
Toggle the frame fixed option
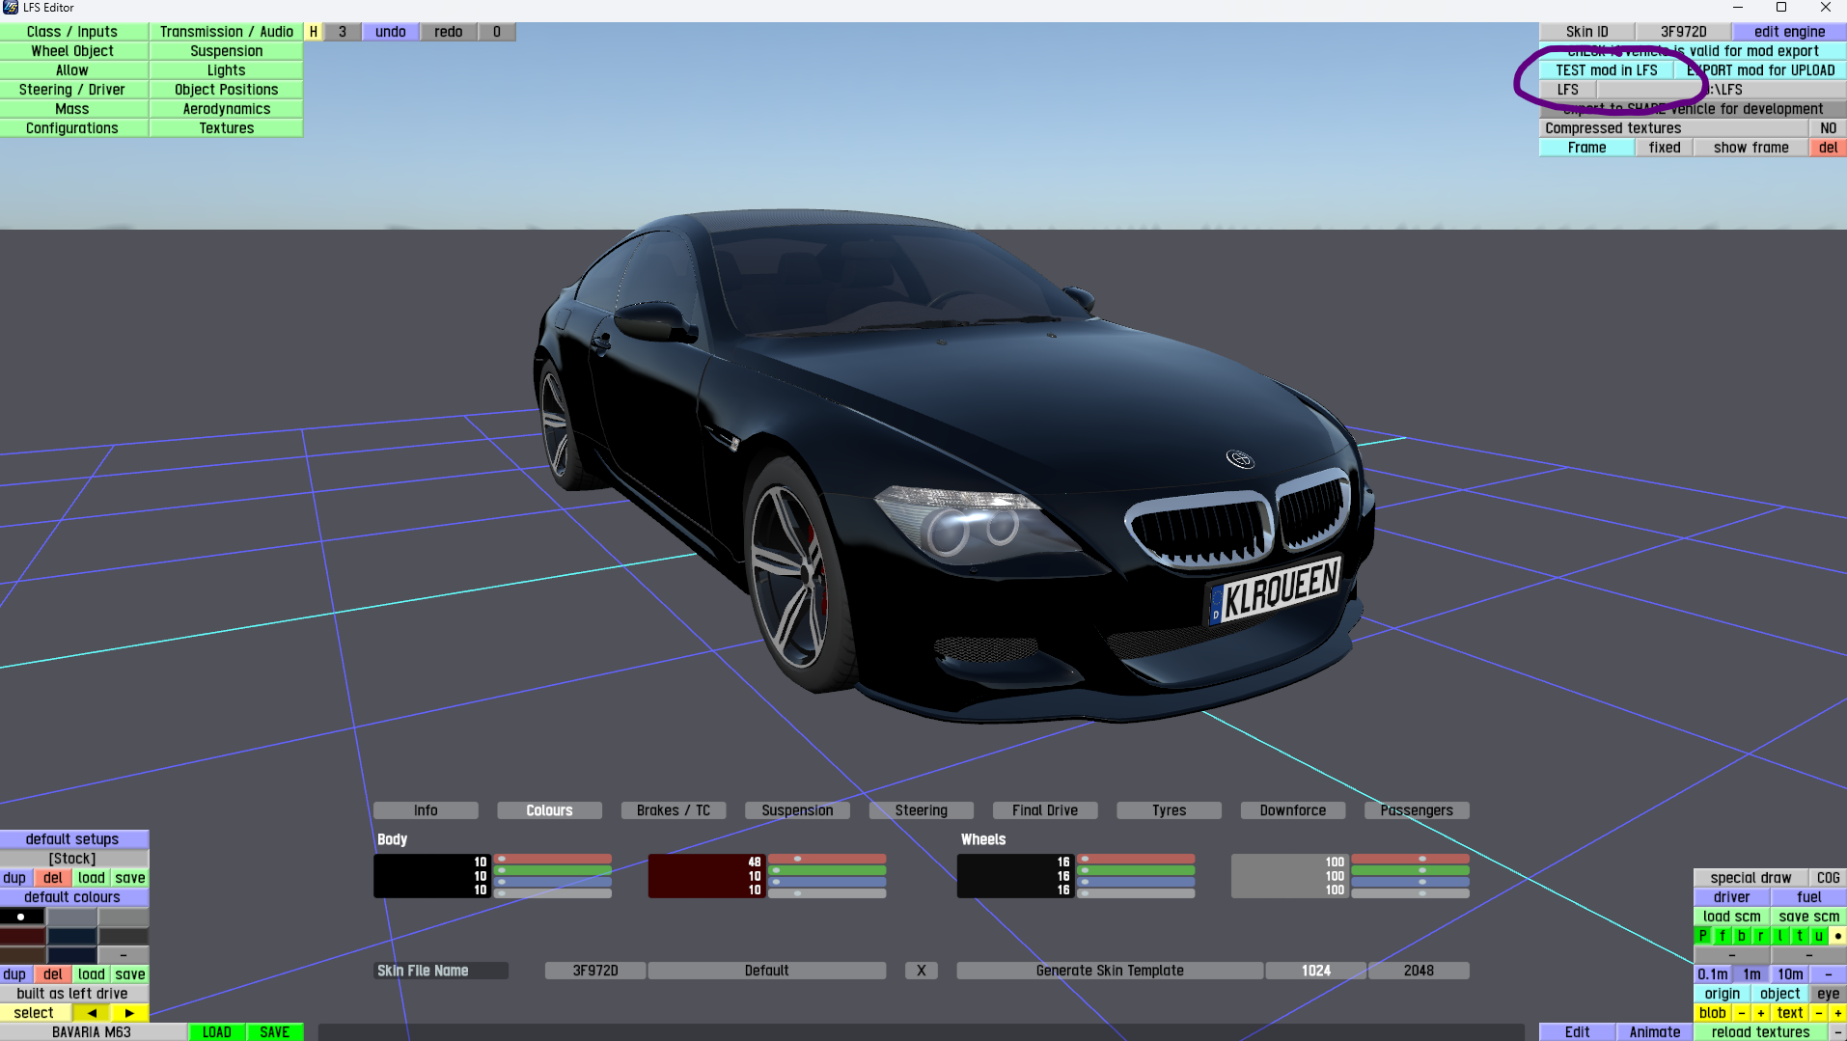[x=1665, y=148]
